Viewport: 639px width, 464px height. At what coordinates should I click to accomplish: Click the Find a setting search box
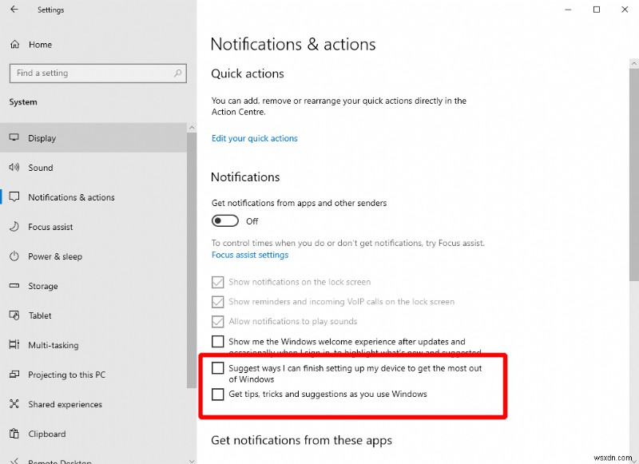pyautogui.click(x=97, y=73)
